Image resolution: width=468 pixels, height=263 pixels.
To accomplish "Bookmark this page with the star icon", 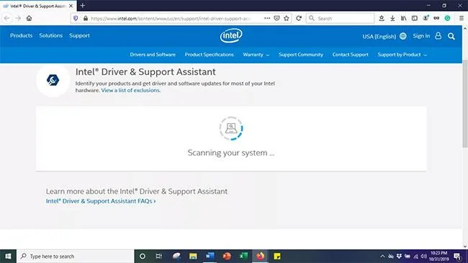I will pos(287,18).
